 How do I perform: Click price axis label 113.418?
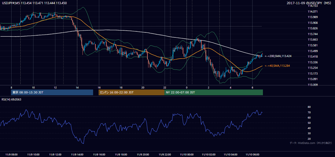coord(312,57)
